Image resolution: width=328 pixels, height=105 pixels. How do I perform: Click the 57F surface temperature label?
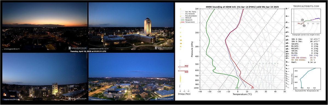click(252, 88)
